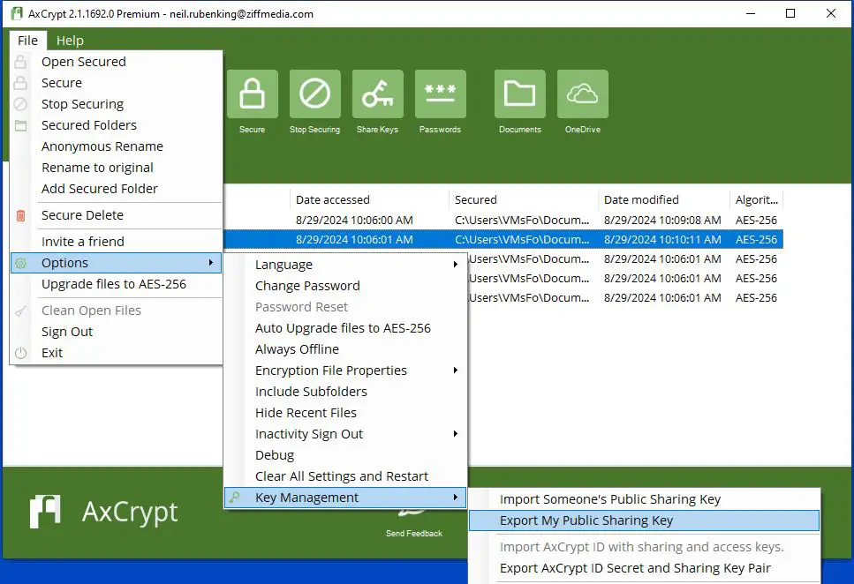Image resolution: width=854 pixels, height=584 pixels.
Task: Close the AxCrypt window
Action: [830, 13]
